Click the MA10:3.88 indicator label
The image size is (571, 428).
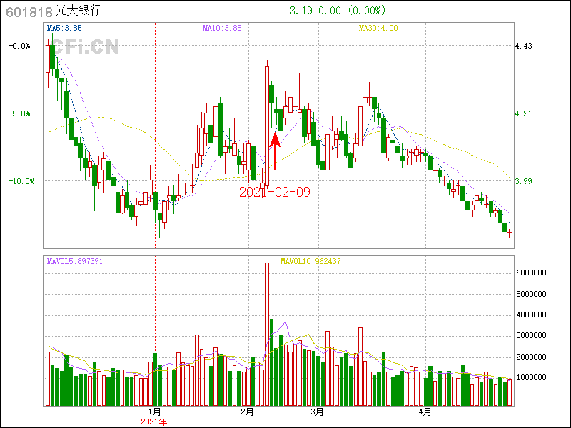[222, 28]
